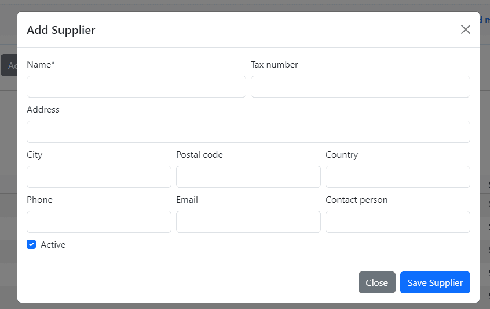The image size is (490, 309).
Task: Focus the City input field
Action: point(99,177)
